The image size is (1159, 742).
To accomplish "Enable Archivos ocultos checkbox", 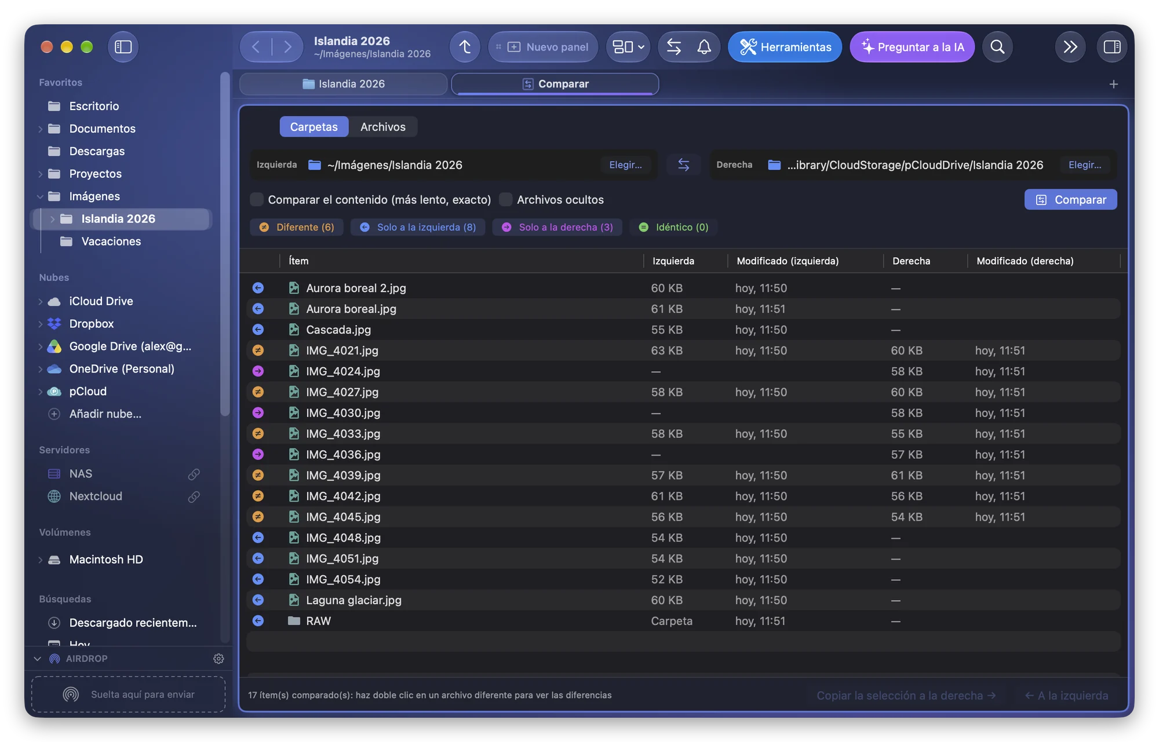I will click(505, 200).
